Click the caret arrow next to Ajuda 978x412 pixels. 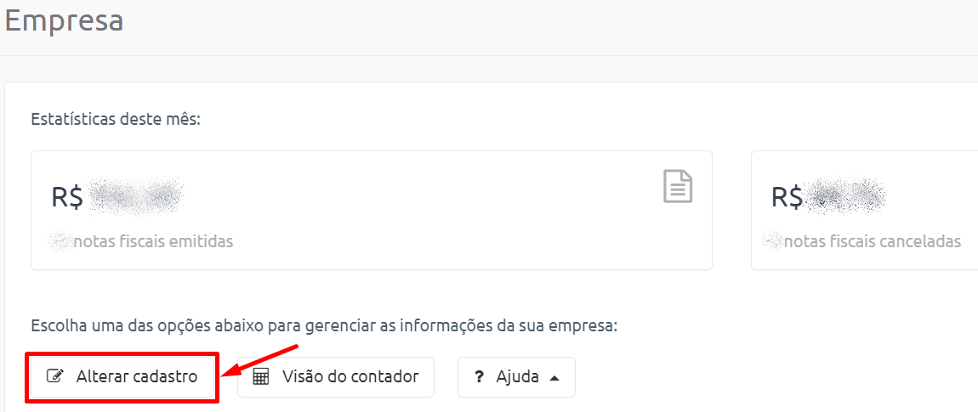[x=554, y=378]
